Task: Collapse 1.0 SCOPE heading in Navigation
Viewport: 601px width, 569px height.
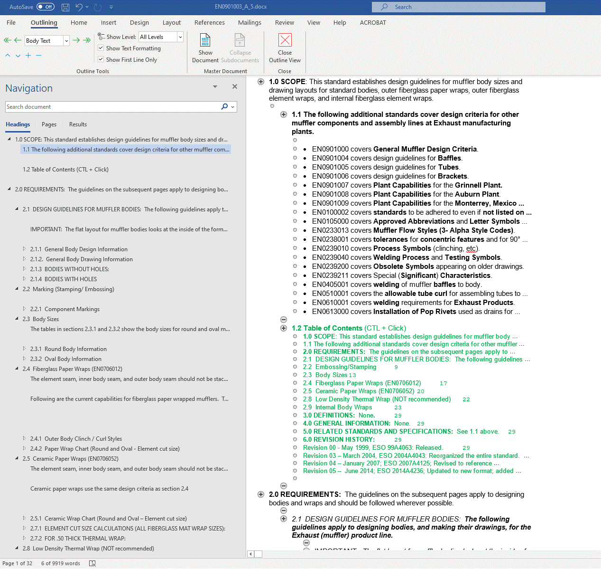Action: pyautogui.click(x=9, y=139)
